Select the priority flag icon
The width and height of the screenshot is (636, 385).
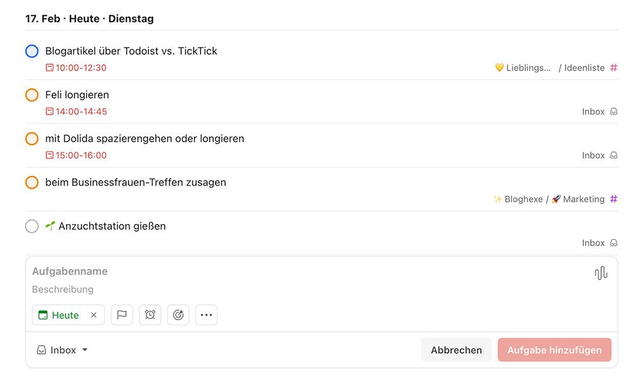[122, 314]
